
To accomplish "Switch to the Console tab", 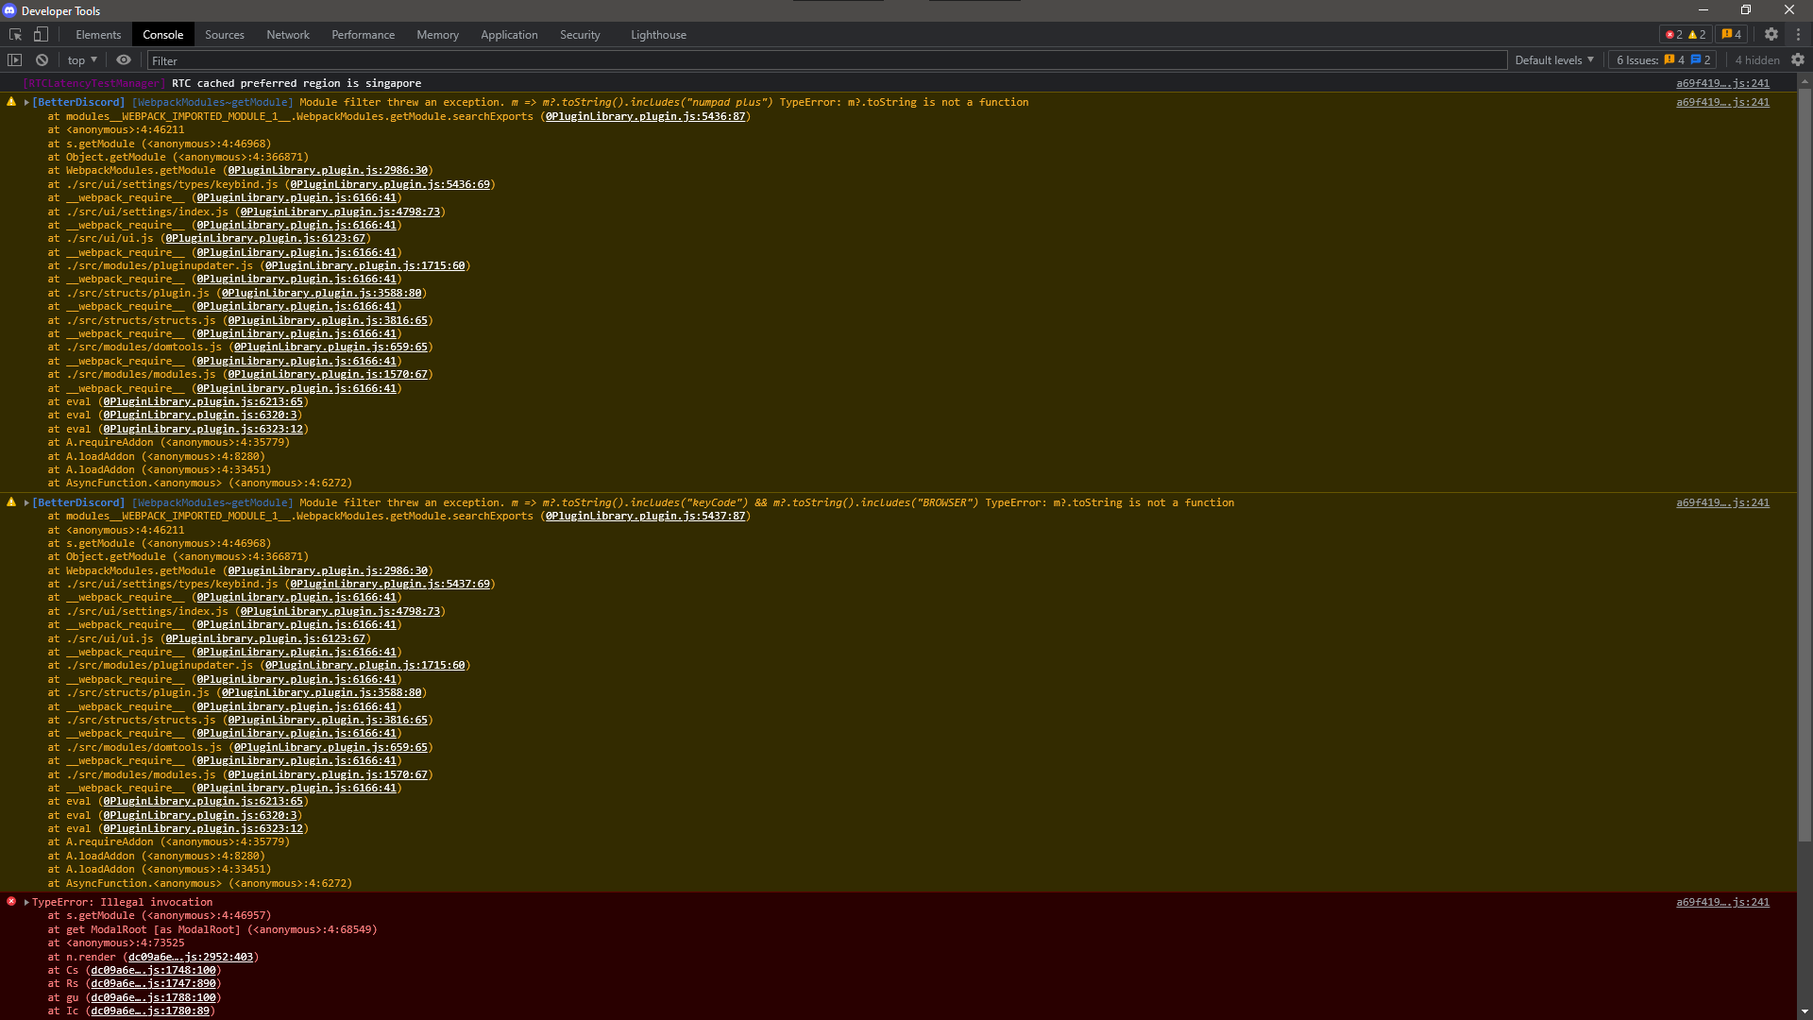I will [162, 35].
